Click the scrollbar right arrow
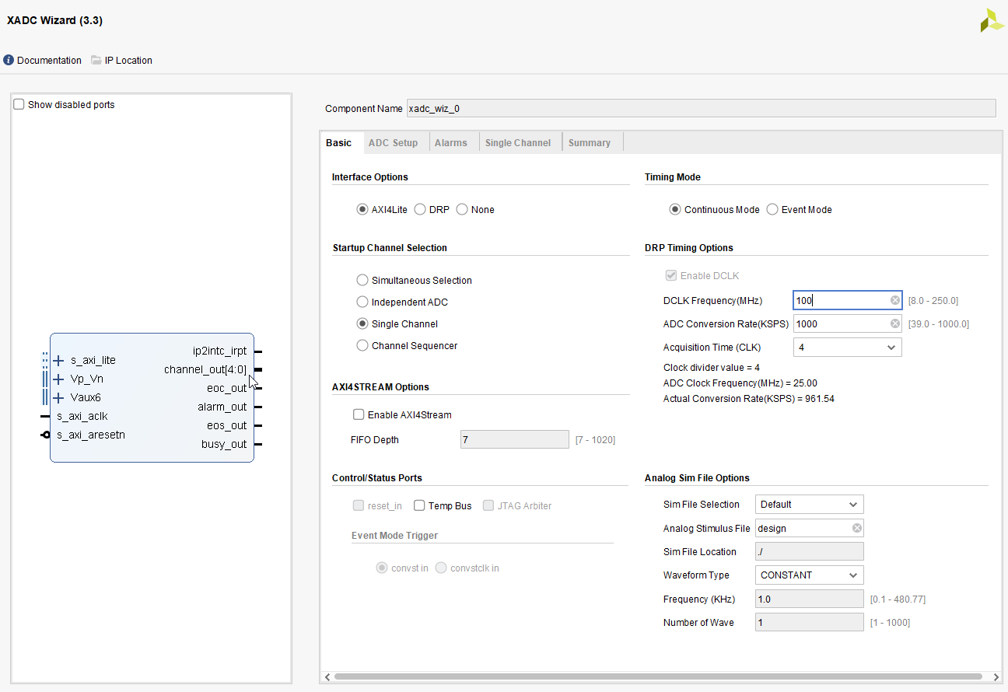This screenshot has width=1008, height=692. [x=996, y=676]
